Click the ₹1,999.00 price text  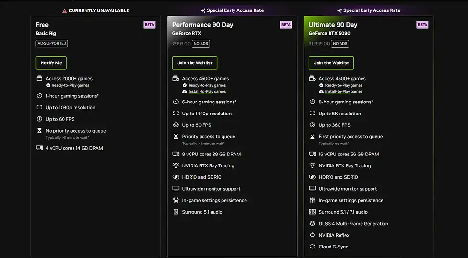pyautogui.click(x=319, y=44)
